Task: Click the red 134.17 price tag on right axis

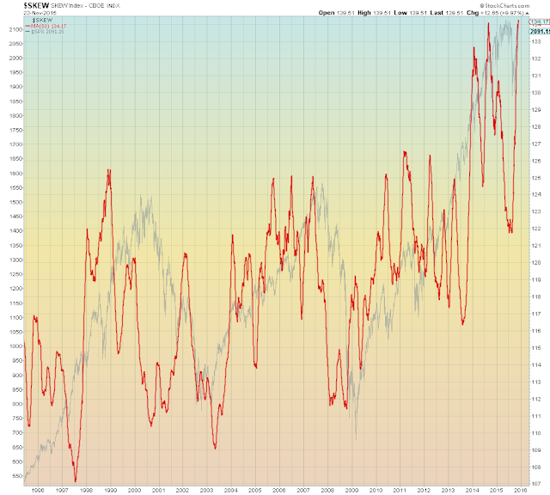Action: [540, 21]
